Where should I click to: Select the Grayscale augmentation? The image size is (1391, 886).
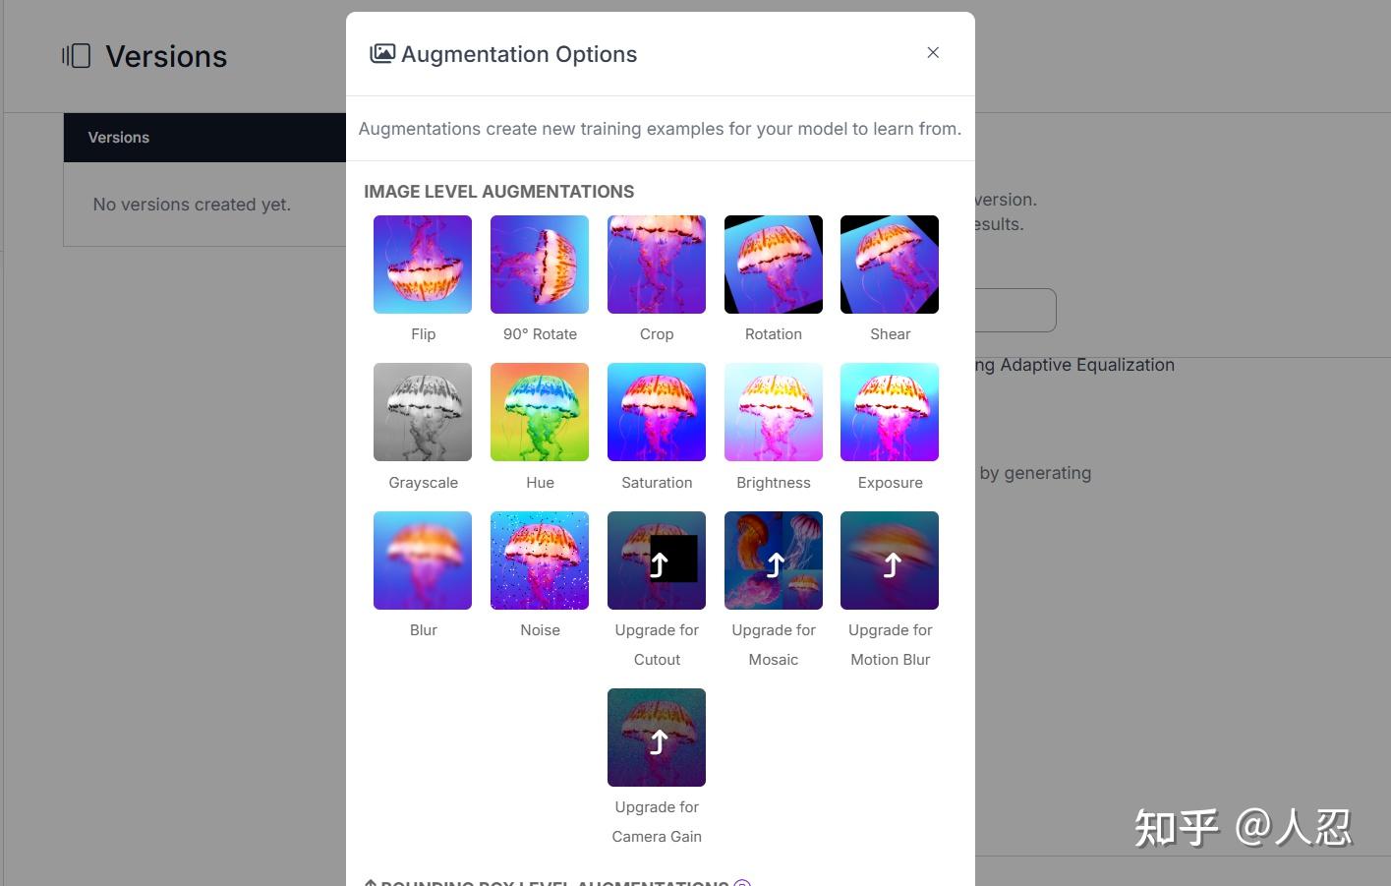(423, 412)
